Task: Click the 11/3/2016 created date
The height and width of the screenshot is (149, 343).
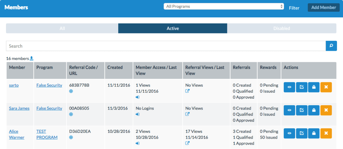Action: coord(118,109)
